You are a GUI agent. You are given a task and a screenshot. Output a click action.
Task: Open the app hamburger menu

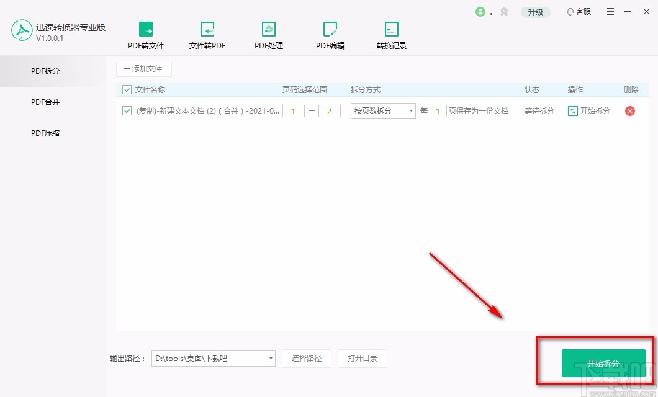(610, 11)
